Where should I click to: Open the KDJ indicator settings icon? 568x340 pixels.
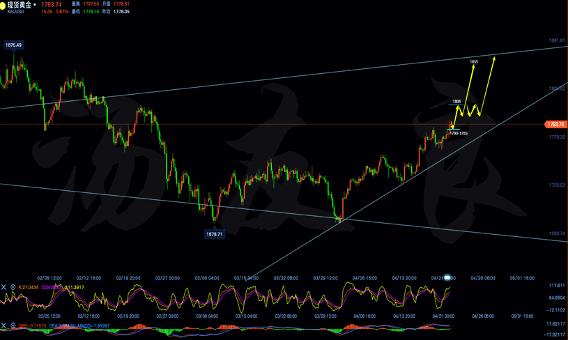tap(13, 287)
